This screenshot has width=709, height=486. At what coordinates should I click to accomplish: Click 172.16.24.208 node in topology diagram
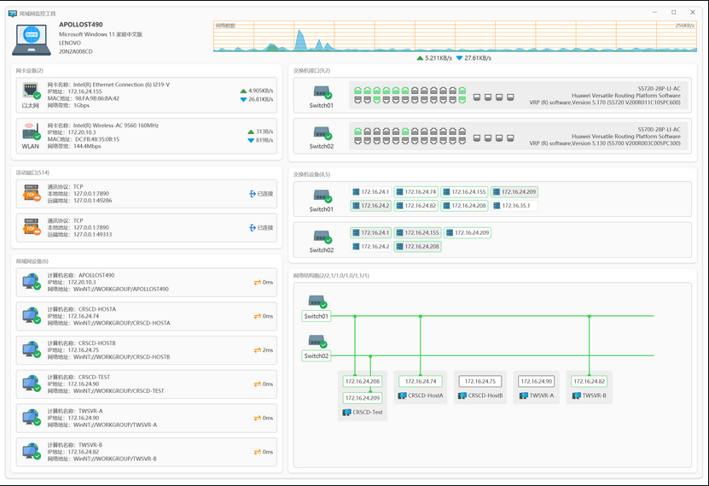363,382
